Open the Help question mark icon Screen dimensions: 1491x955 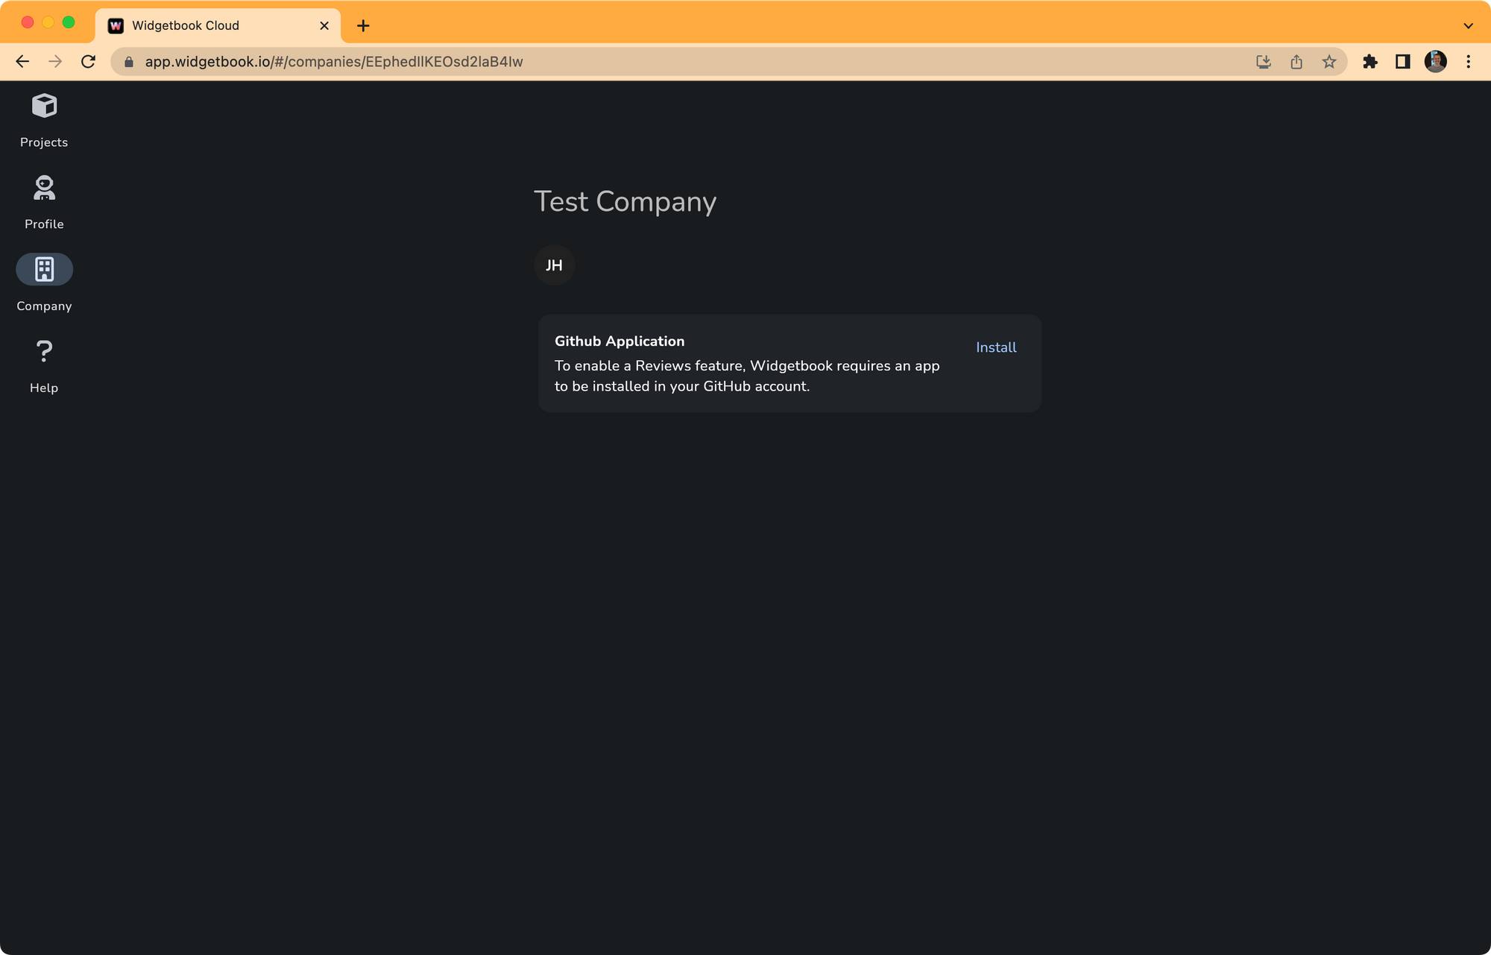(44, 351)
